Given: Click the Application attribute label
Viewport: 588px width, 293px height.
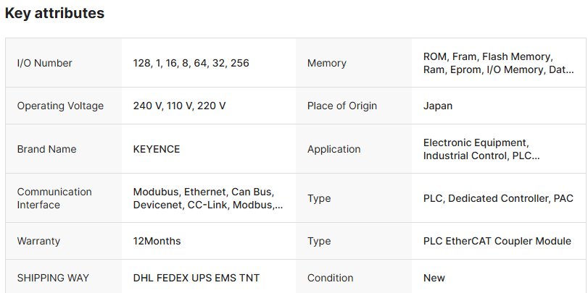Looking at the screenshot, I should [334, 149].
